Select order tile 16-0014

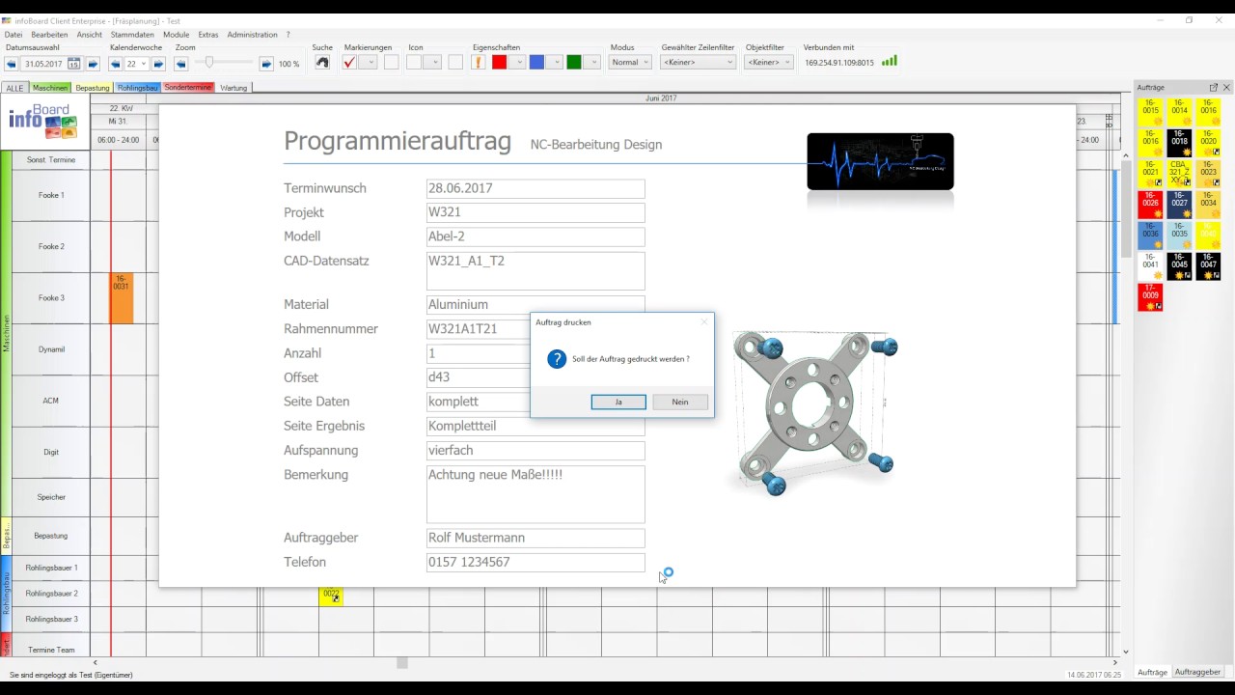(x=1179, y=113)
